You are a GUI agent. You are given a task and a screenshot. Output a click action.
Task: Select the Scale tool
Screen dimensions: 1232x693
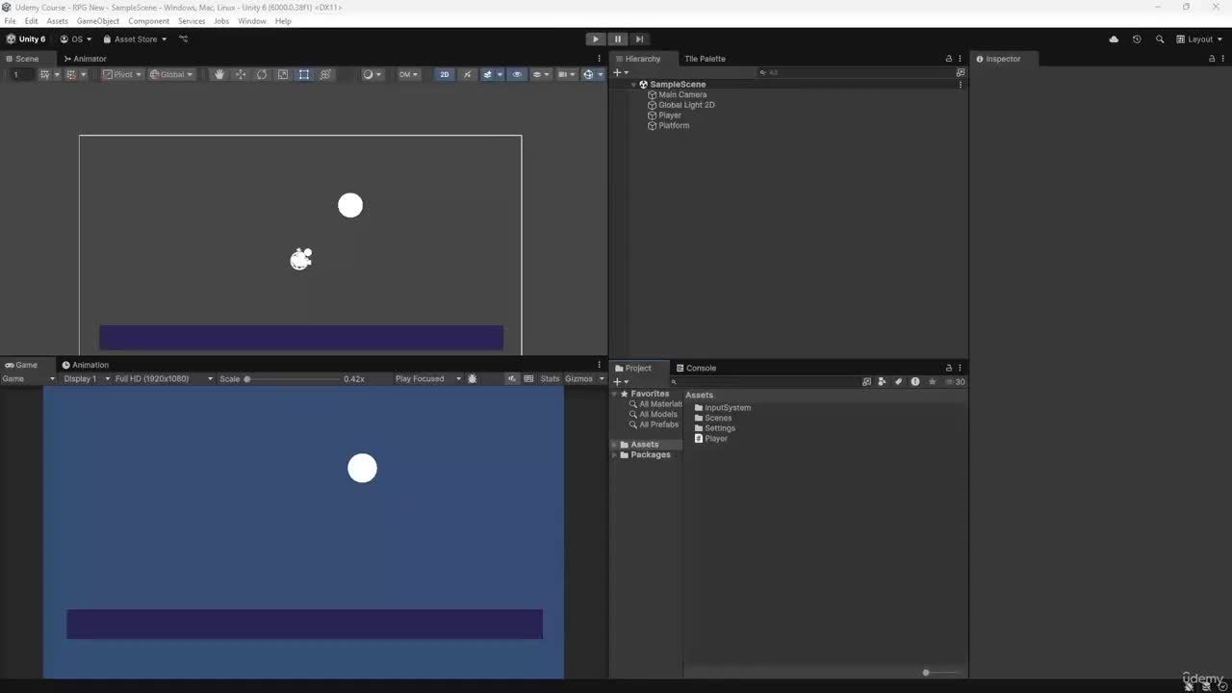[283, 74]
